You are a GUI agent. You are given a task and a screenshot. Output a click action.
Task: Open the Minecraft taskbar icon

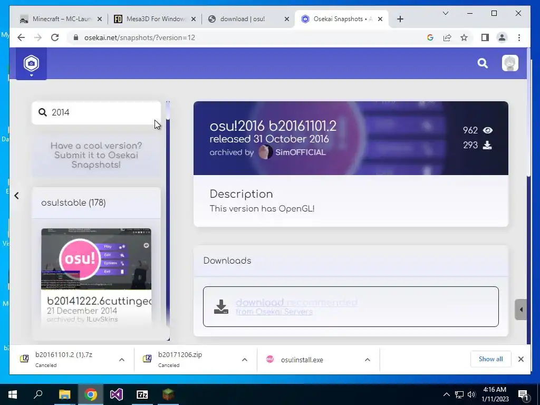tap(168, 394)
